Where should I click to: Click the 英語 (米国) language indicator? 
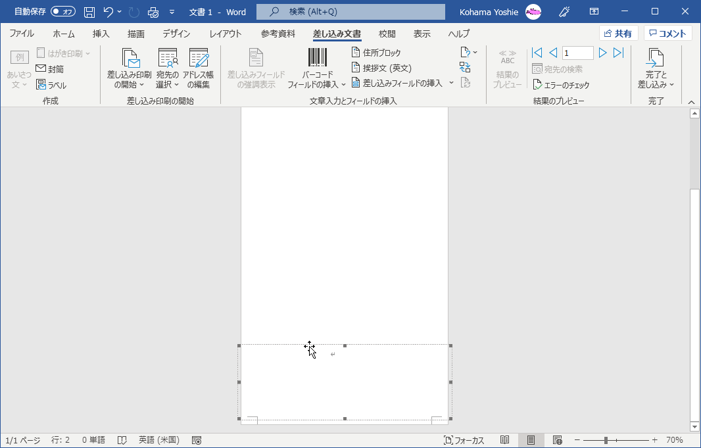pos(158,440)
